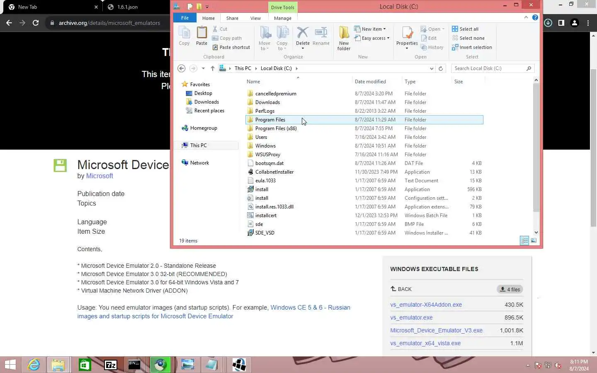The image size is (597, 373).
Task: Select the cancelledpremium folder
Action: point(364,94)
